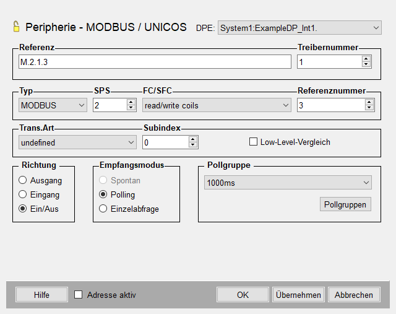
Task: Expand the Typ MODBUS dropdown
Action: 53,105
